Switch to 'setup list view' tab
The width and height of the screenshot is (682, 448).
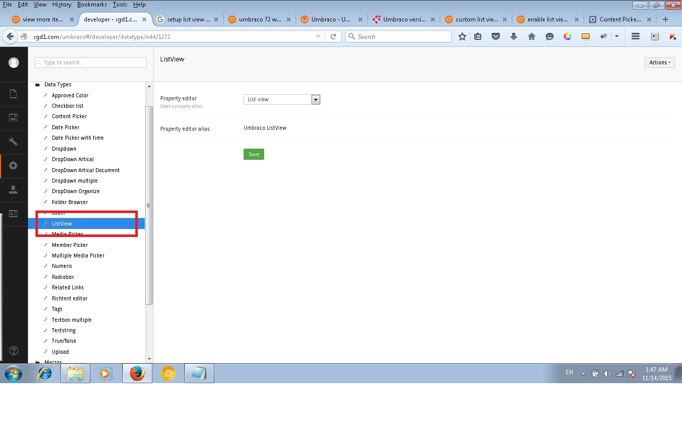[188, 19]
